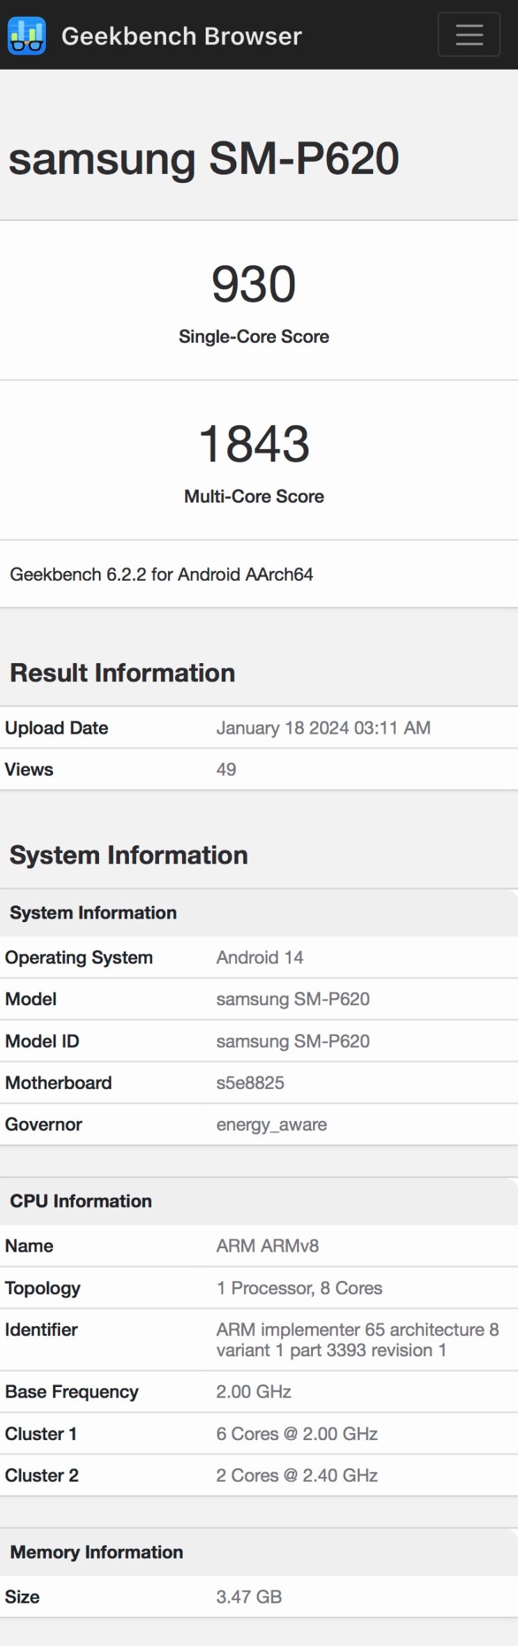Viewport: 518px width, 1646px height.
Task: Click the Geekbench 6.2.2 version text
Action: pos(161,574)
